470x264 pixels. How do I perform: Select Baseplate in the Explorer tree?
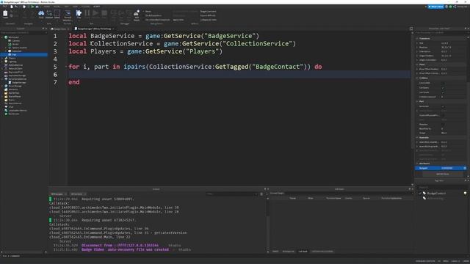click(16, 51)
